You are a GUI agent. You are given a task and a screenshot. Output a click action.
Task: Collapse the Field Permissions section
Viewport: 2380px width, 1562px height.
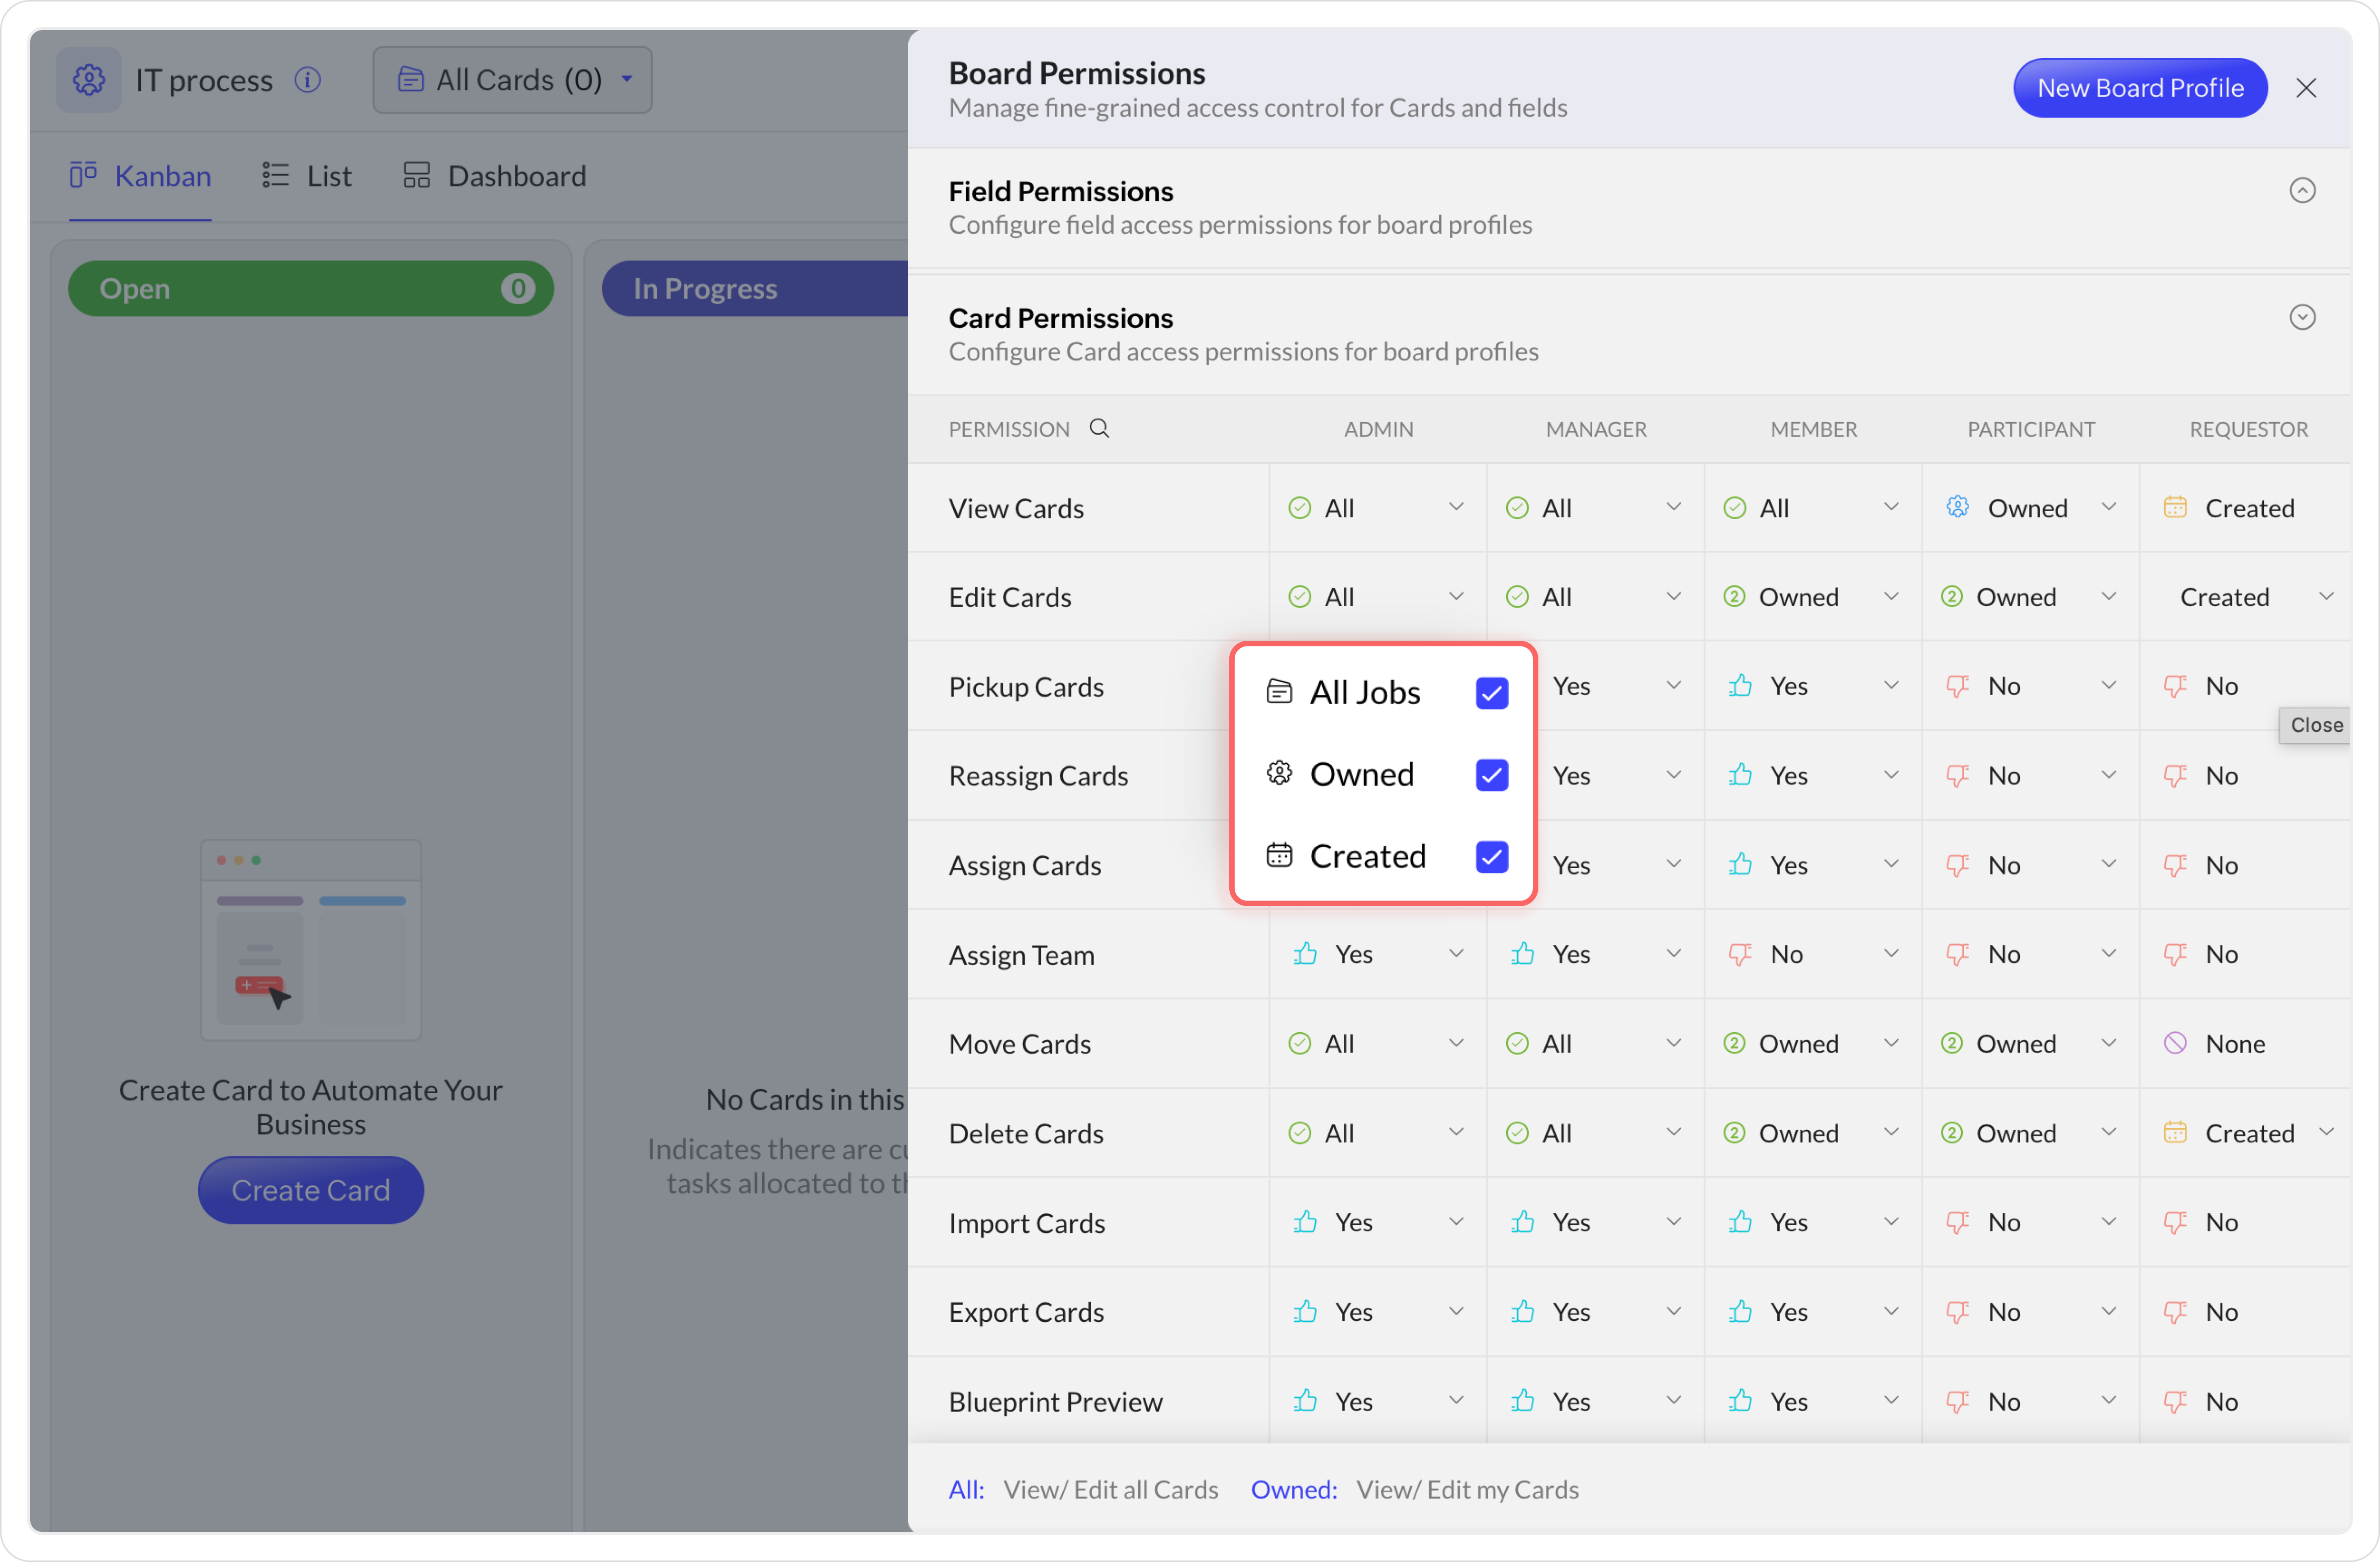(x=2302, y=191)
